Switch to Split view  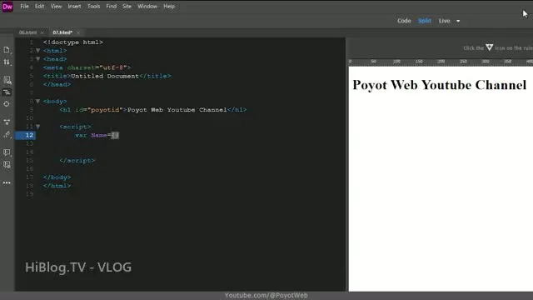tap(425, 21)
